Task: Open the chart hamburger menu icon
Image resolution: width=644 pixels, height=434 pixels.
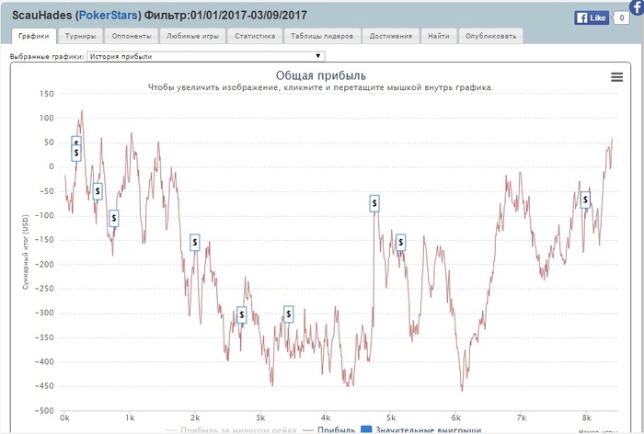Action: (x=616, y=77)
